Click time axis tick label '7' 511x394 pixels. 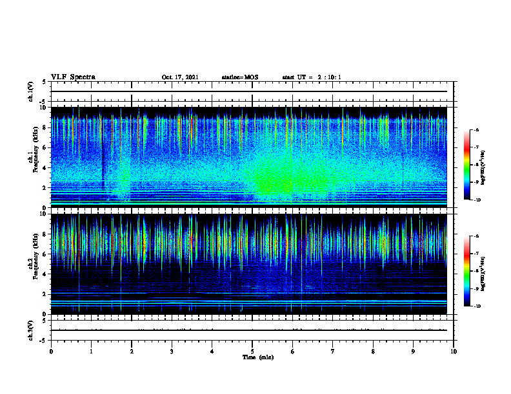tap(333, 352)
